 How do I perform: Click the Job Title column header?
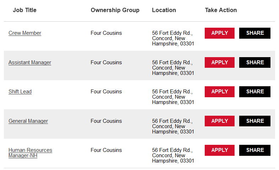(x=25, y=10)
